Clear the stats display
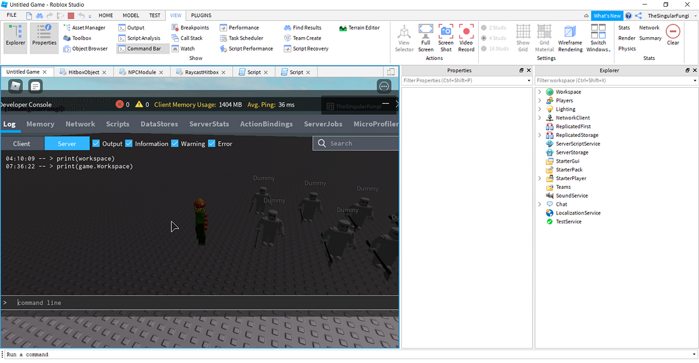 coord(673,34)
